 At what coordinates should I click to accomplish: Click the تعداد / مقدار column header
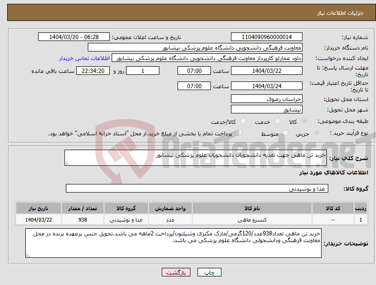(x=83, y=208)
